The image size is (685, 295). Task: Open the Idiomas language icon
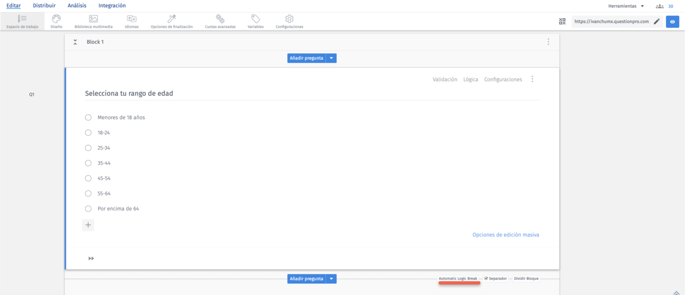tap(131, 19)
